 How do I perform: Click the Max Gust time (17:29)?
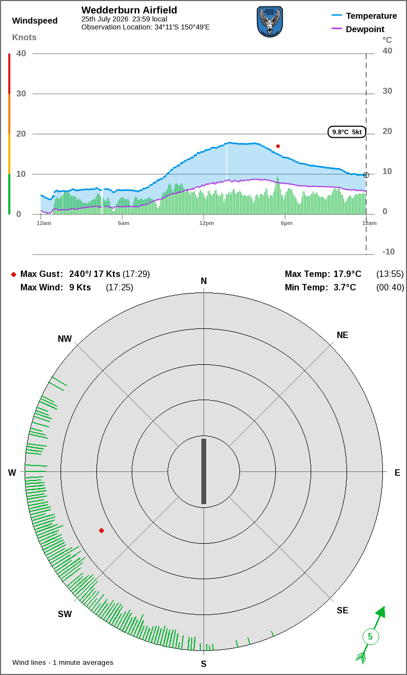[x=136, y=274]
